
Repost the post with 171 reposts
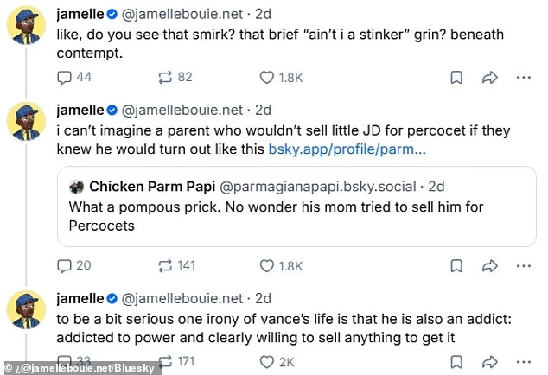coord(165,361)
